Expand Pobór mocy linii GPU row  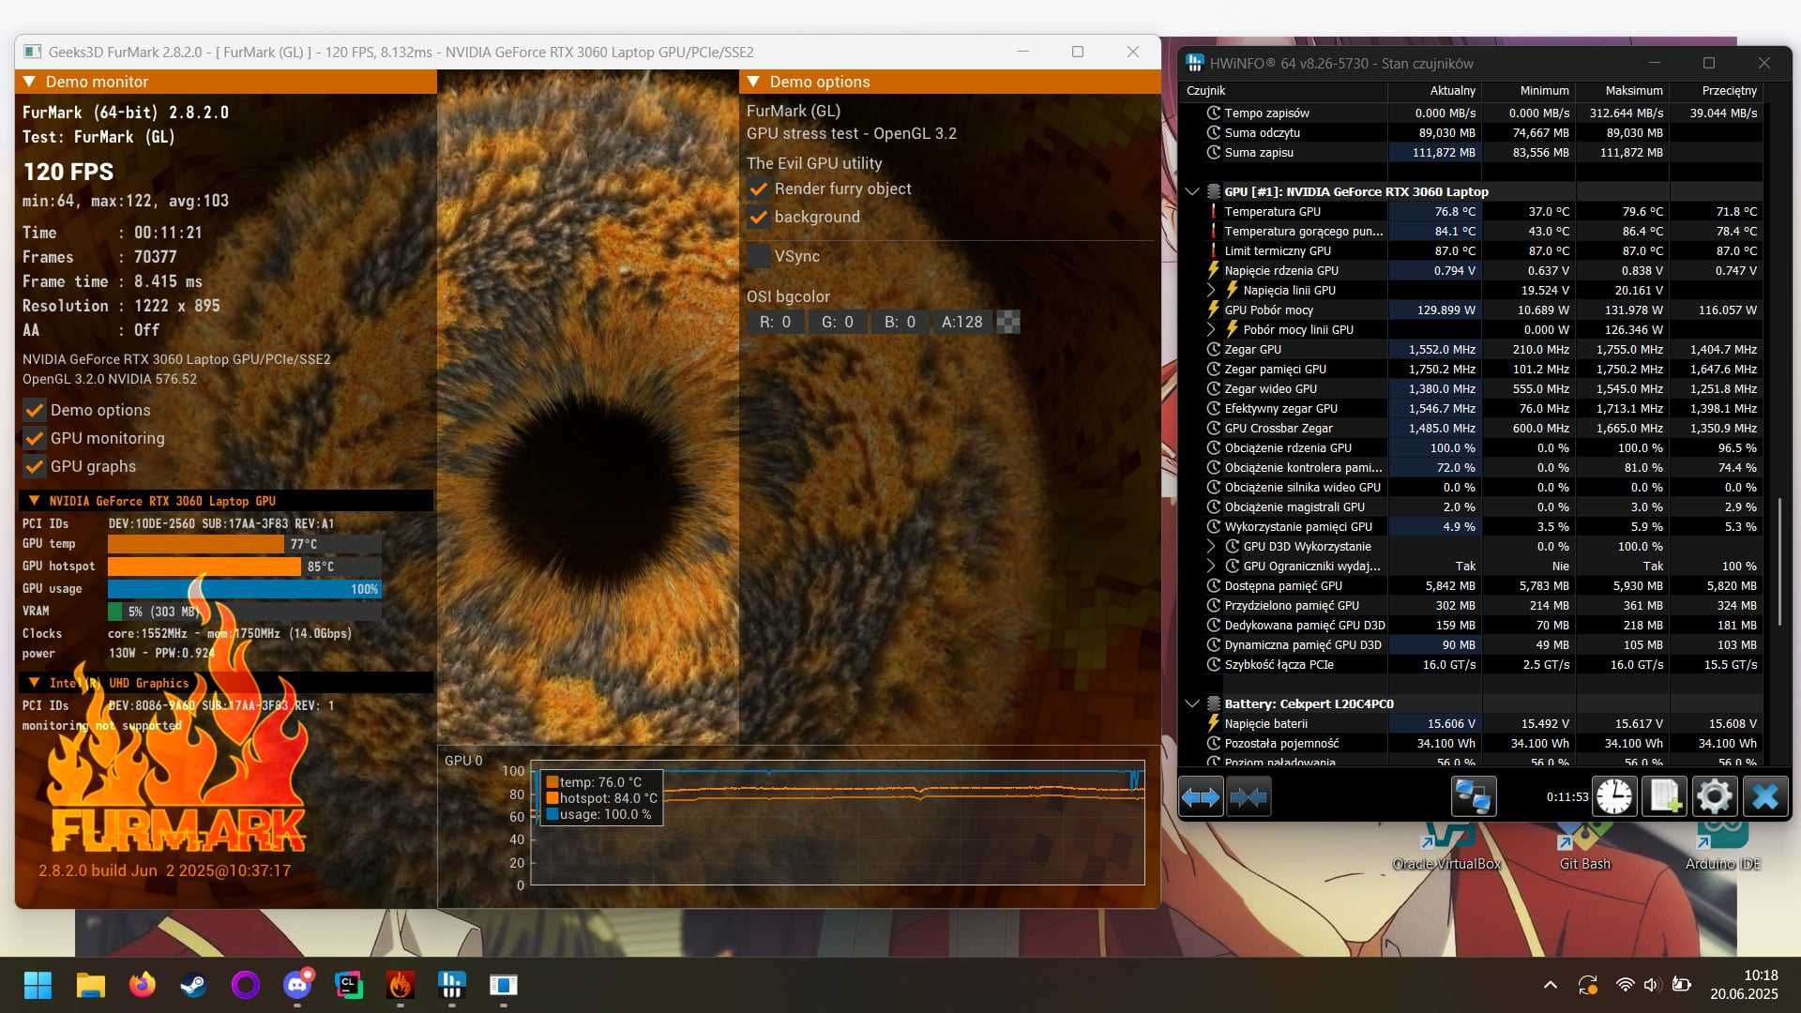[1211, 329]
